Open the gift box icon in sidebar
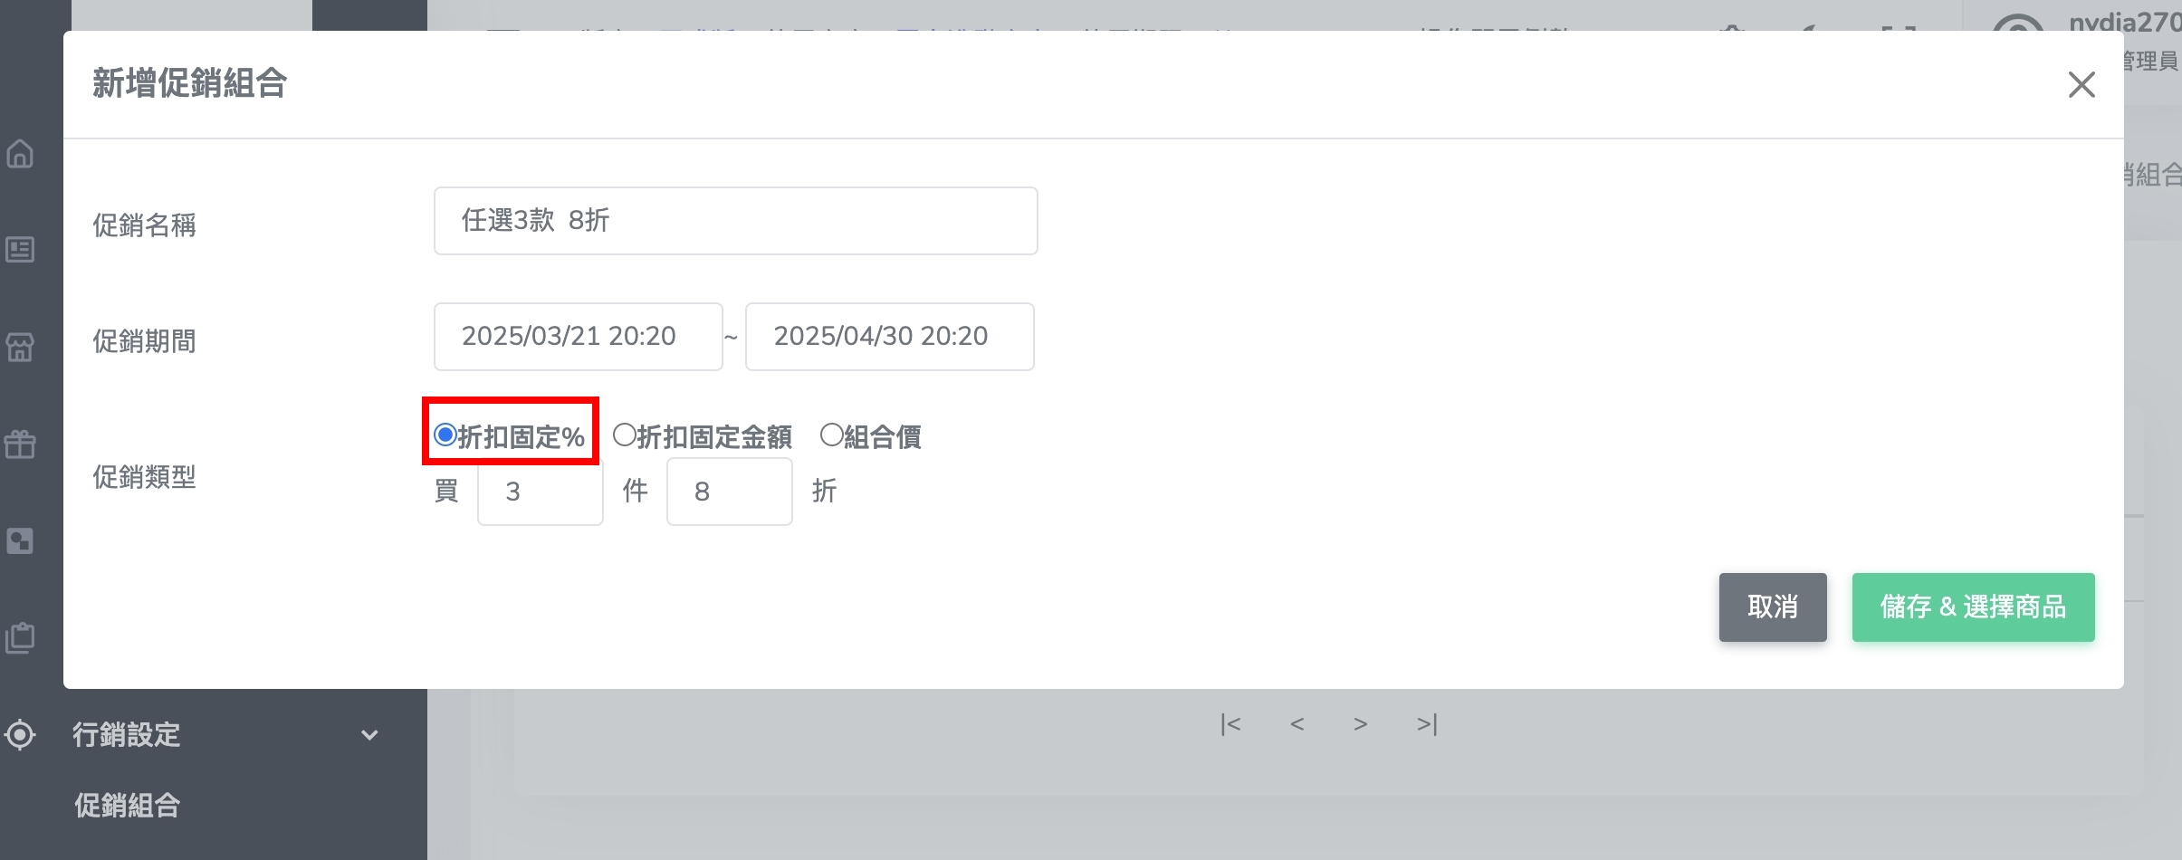The height and width of the screenshot is (860, 2182). 20,444
